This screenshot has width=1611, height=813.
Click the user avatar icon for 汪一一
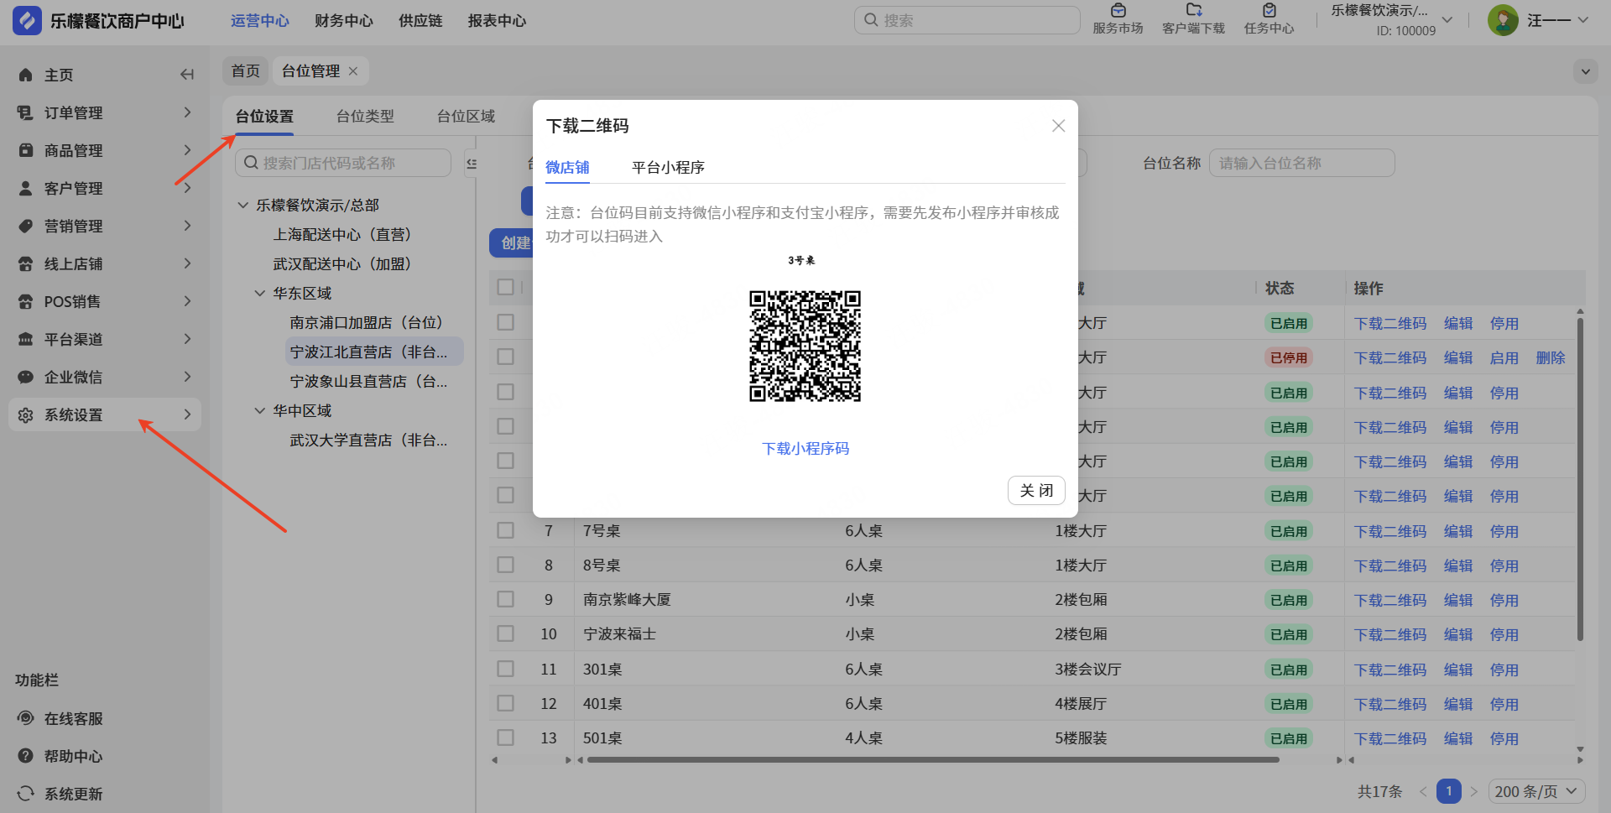pos(1503,20)
